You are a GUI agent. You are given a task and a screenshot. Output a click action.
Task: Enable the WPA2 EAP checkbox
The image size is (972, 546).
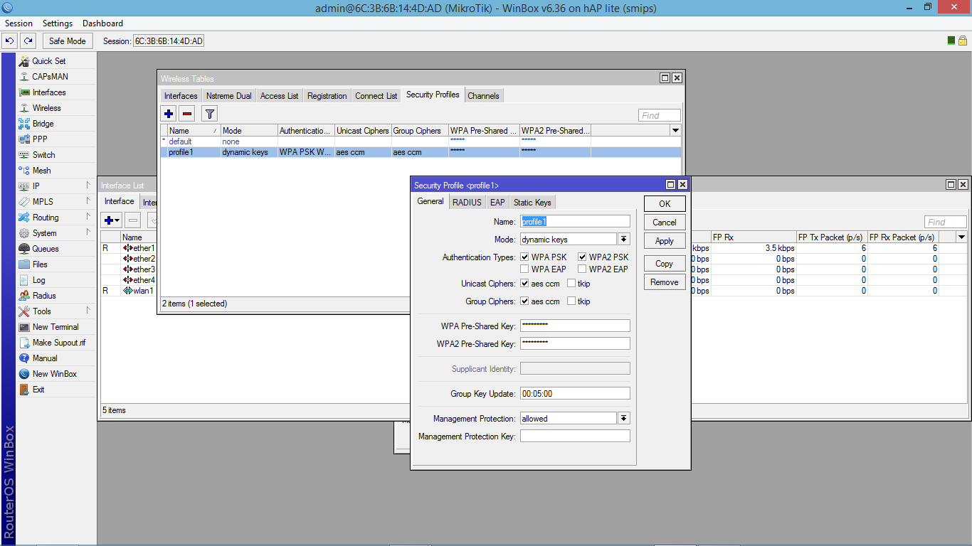(582, 269)
